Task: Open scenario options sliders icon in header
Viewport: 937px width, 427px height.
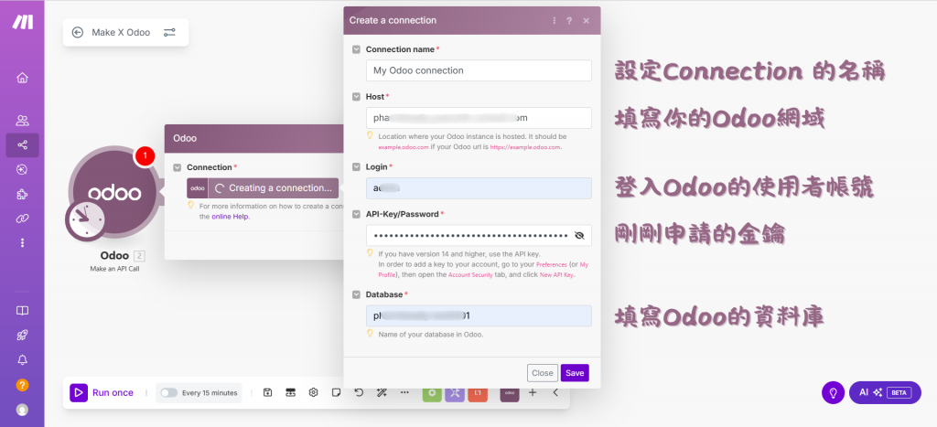Action: 169,32
